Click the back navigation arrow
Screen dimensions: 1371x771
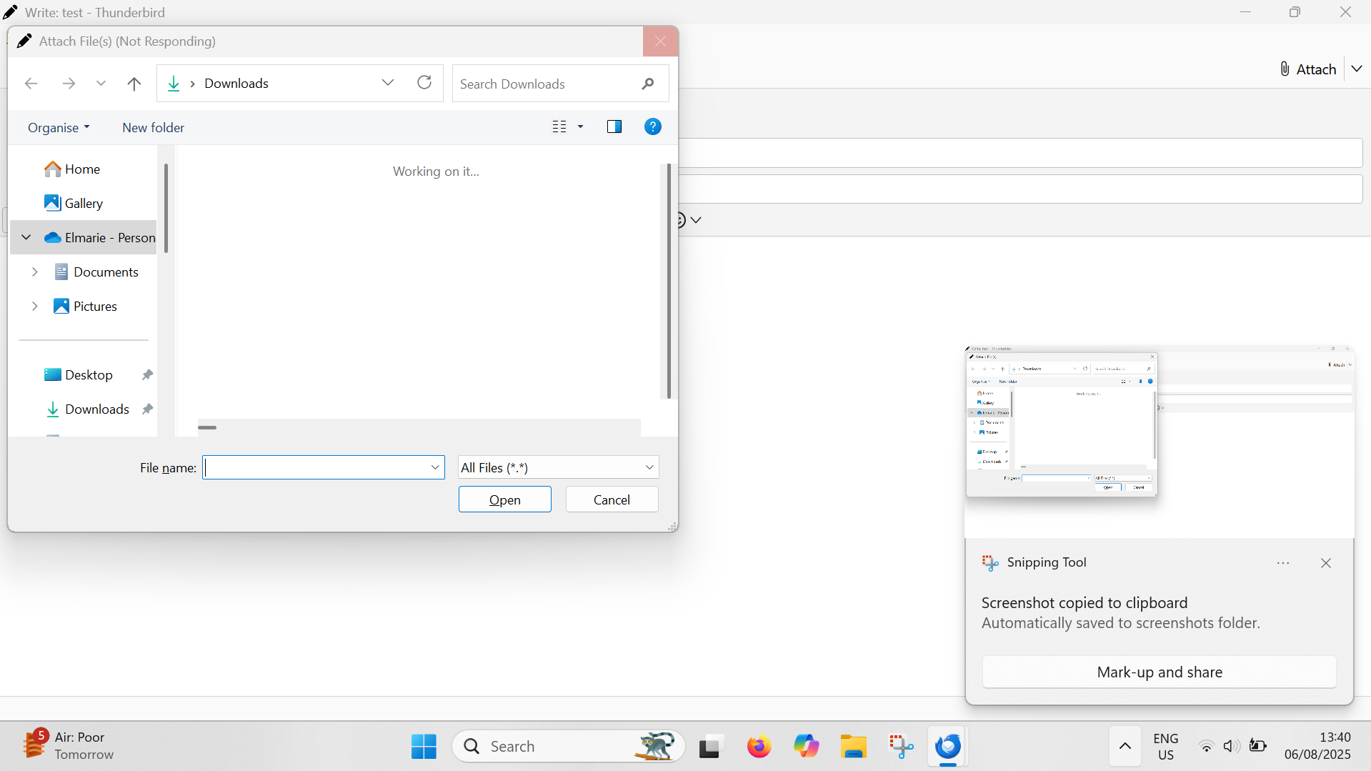tap(31, 84)
